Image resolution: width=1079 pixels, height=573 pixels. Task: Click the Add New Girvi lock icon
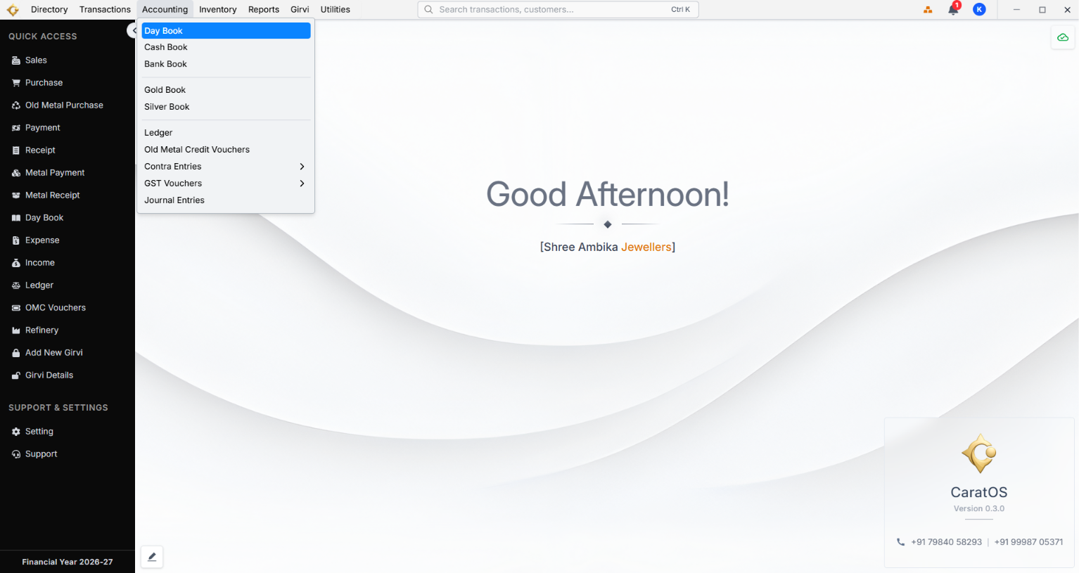tap(16, 353)
